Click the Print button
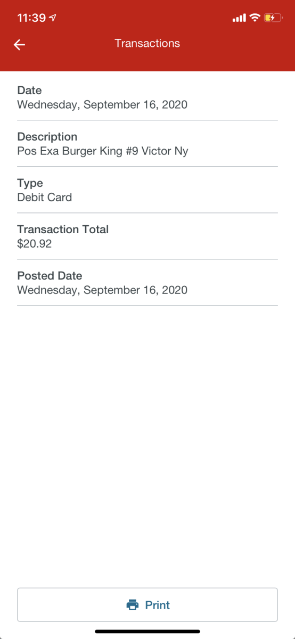295x639 pixels. coord(147,605)
